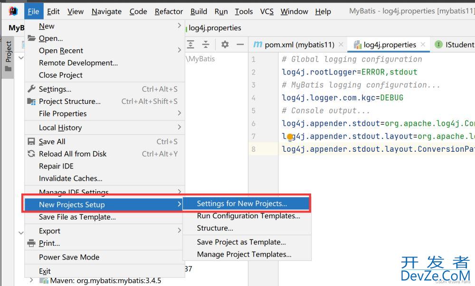Click the Maven library icon for mybatis:3.4.5
475x286 pixels.
click(44, 281)
